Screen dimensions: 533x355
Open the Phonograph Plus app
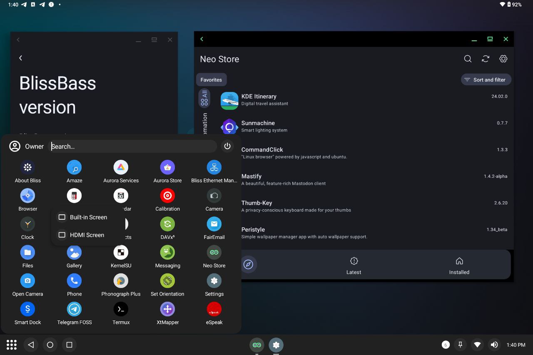click(121, 281)
